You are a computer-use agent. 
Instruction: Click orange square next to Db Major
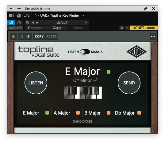pyautogui.click(x=139, y=113)
